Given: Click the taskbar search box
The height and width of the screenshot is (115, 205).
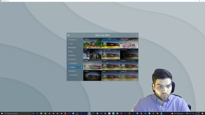Looking at the screenshot, I should pyautogui.click(x=18, y=113).
